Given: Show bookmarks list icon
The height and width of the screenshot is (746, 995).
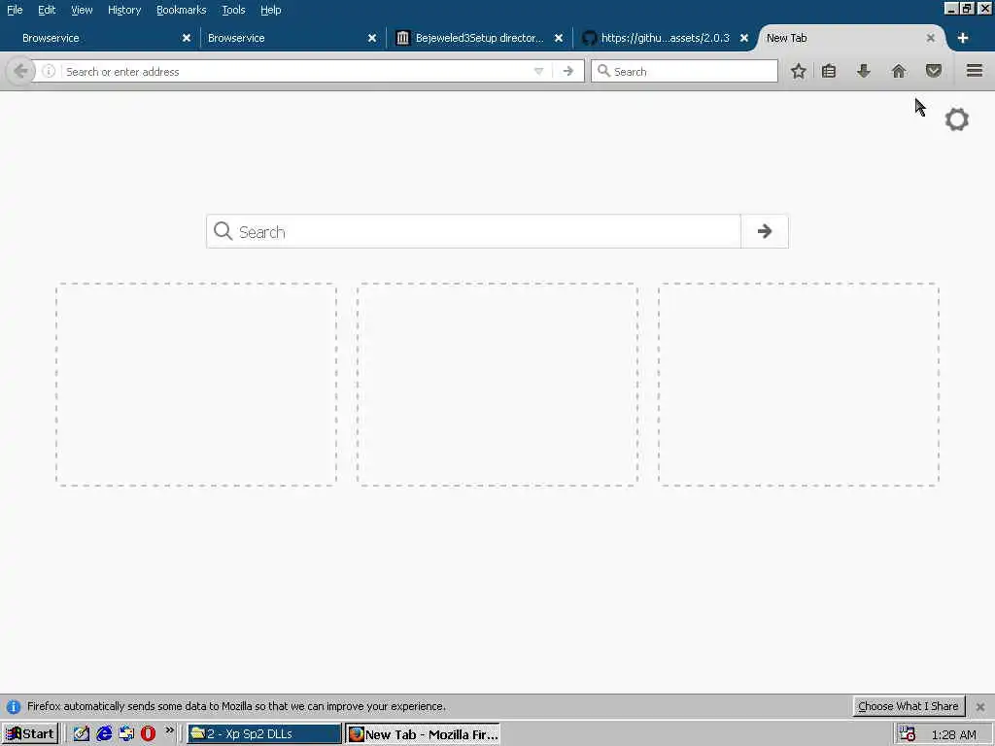Looking at the screenshot, I should tap(829, 71).
